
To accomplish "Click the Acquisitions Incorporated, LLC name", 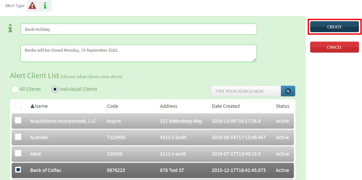I will click(x=63, y=121).
